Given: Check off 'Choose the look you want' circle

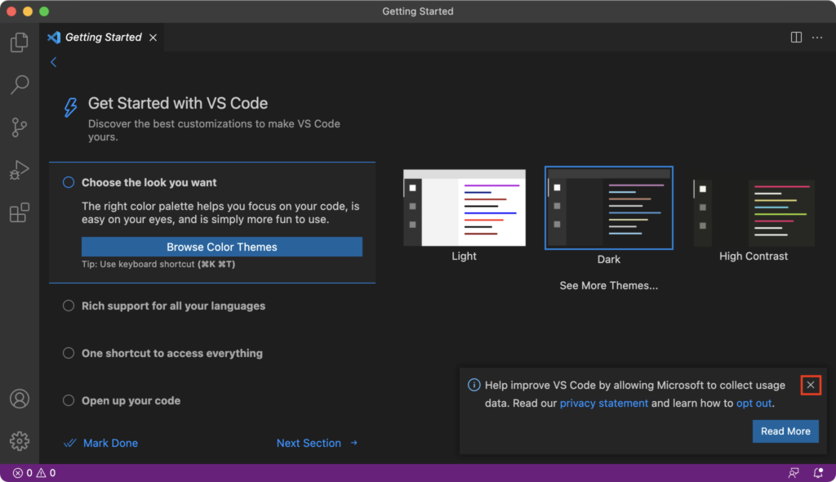Looking at the screenshot, I should [x=69, y=182].
